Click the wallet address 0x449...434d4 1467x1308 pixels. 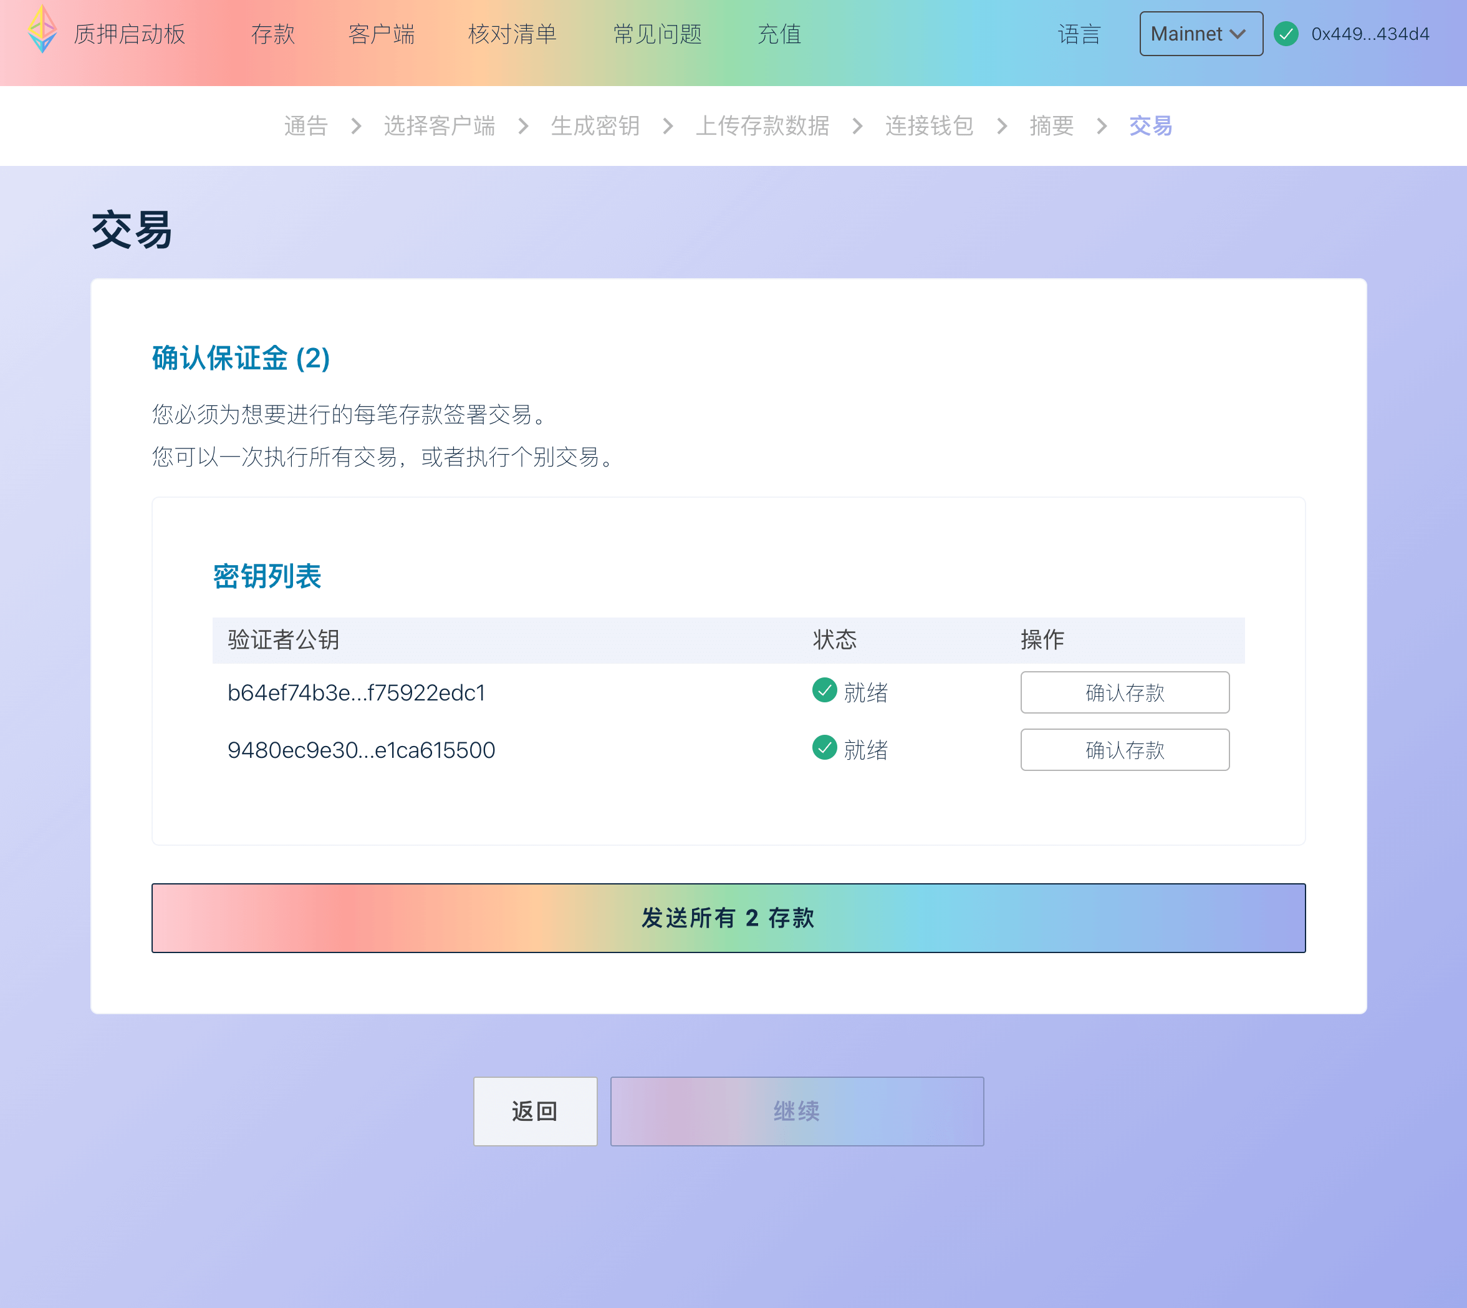(x=1370, y=34)
